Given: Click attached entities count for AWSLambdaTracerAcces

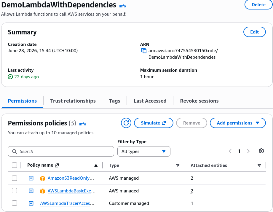Looking at the screenshot, I should tap(192, 203).
